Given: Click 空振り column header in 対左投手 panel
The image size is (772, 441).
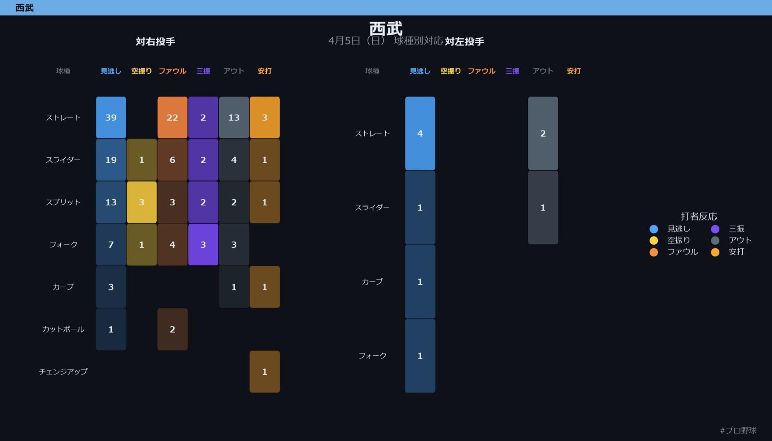Looking at the screenshot, I should pyautogui.click(x=451, y=71).
